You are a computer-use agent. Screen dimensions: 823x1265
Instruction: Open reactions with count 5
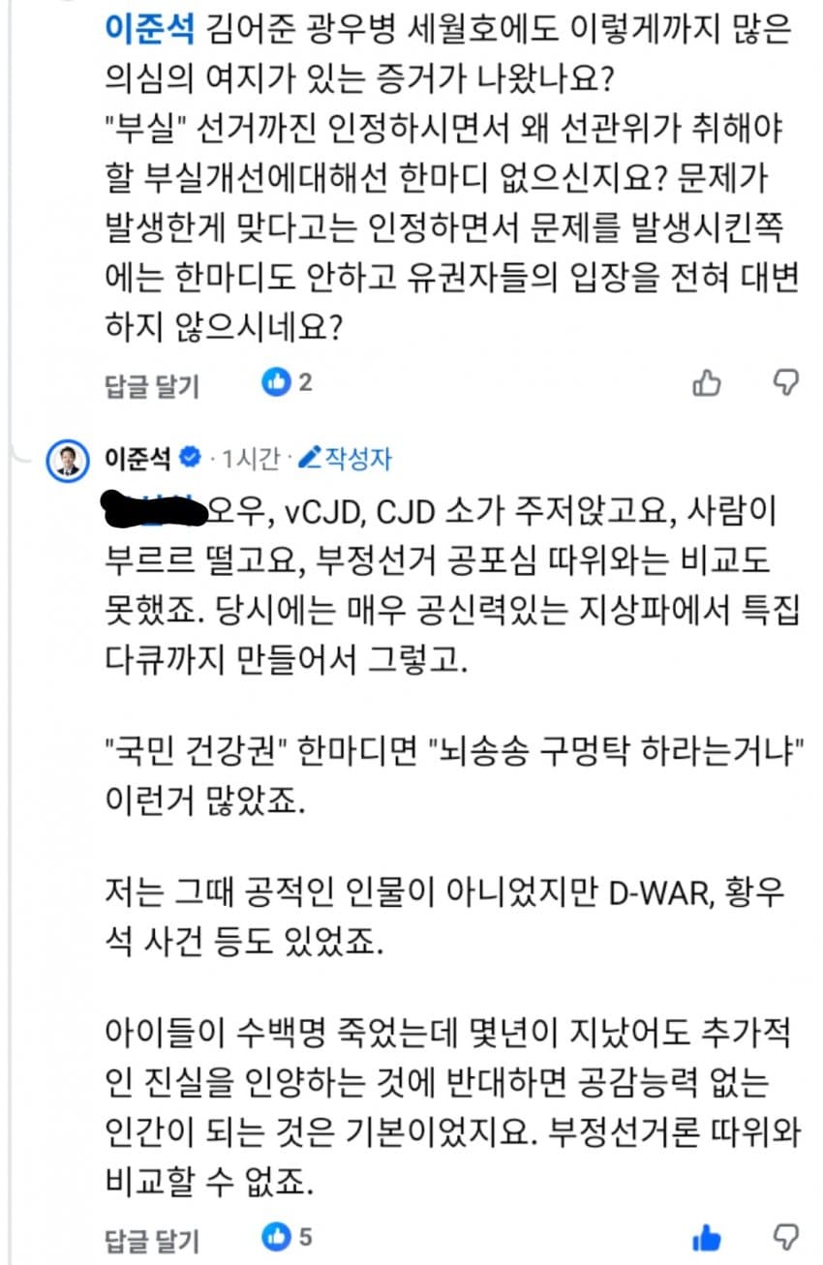pos(287,1236)
